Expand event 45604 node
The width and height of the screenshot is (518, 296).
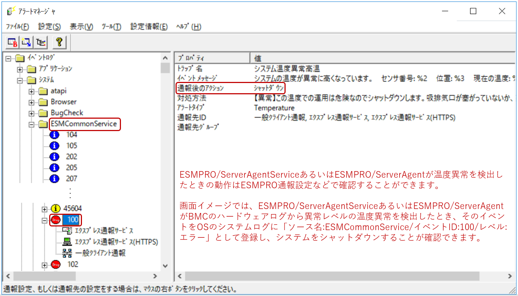44,209
